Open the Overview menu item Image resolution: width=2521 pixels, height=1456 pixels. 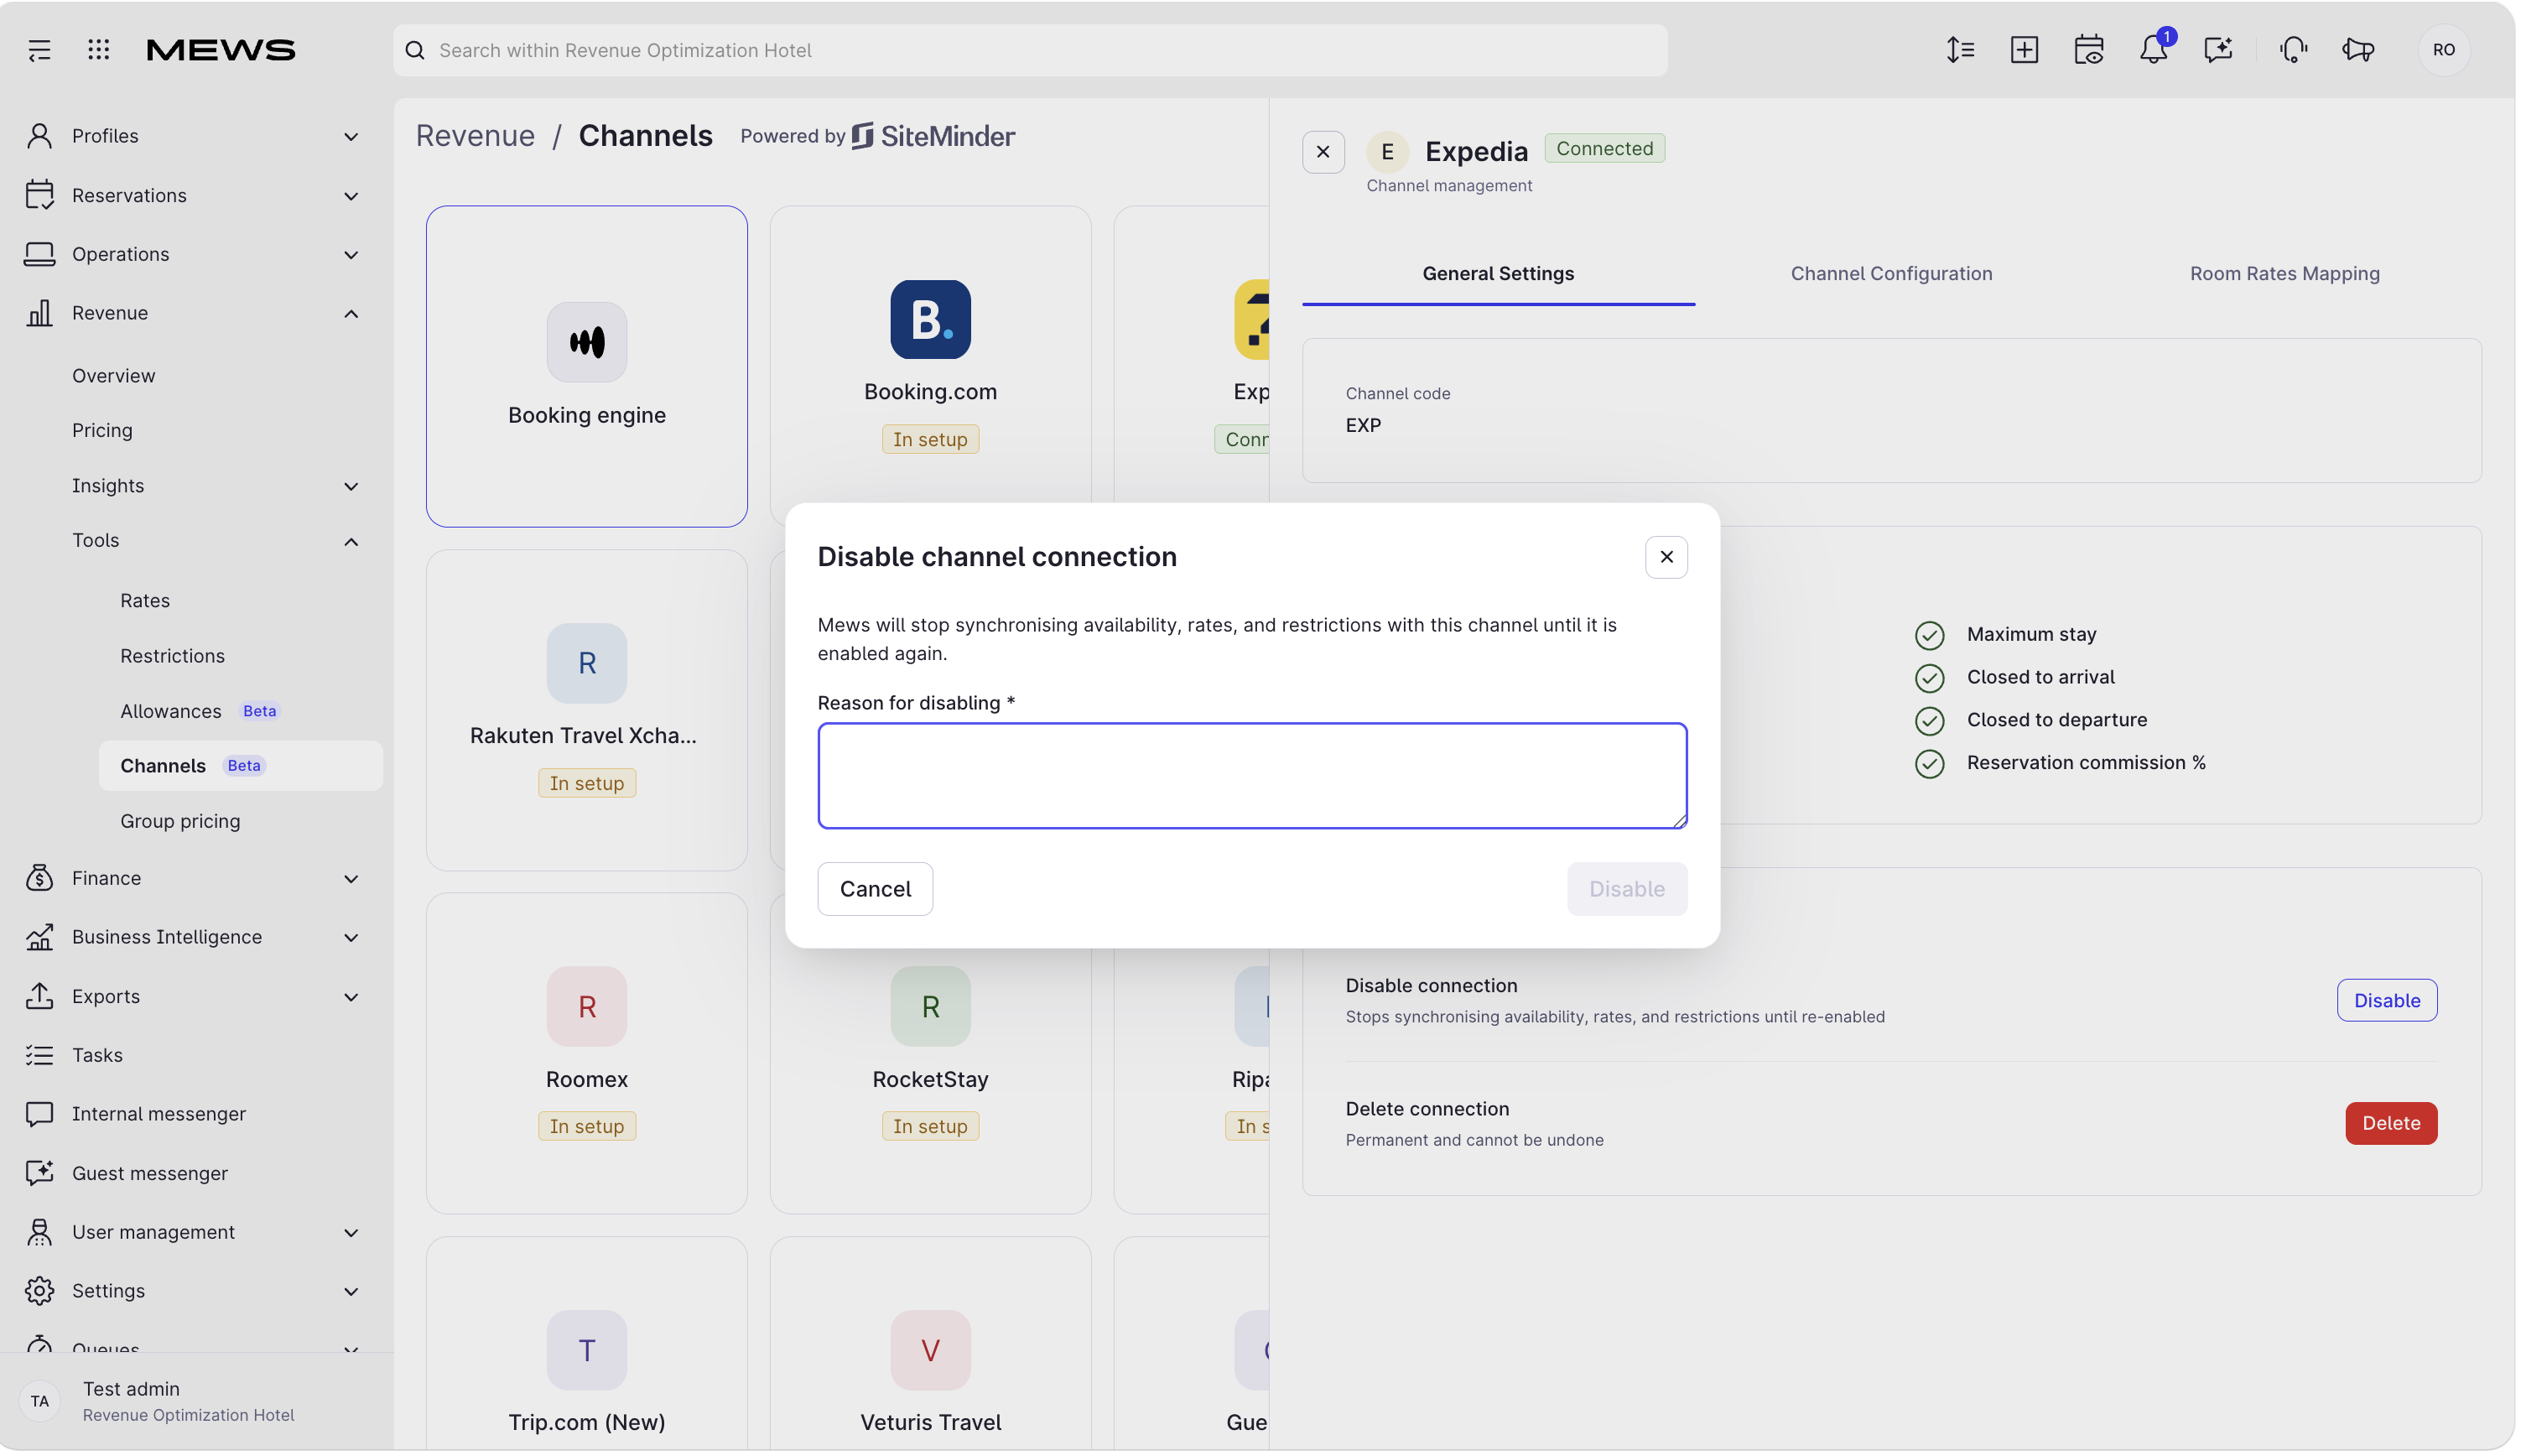tap(114, 376)
